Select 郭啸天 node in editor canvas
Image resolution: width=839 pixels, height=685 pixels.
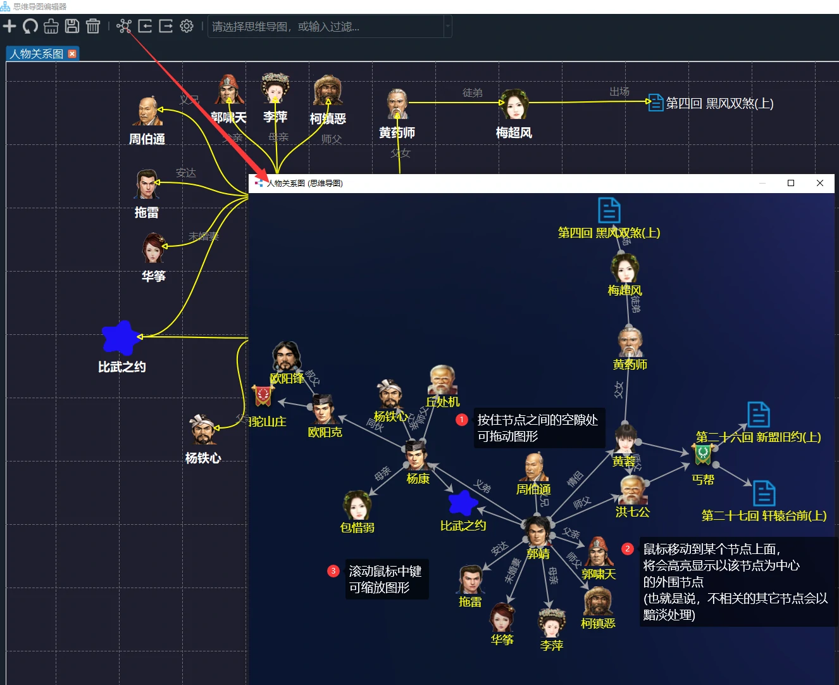229,89
